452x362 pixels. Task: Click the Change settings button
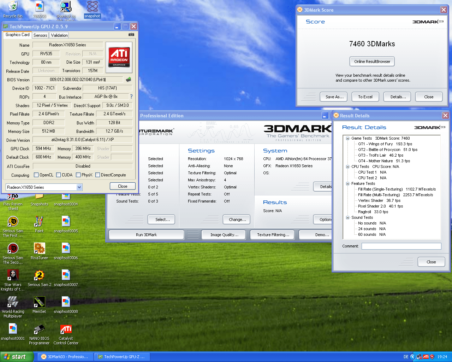coord(237,220)
